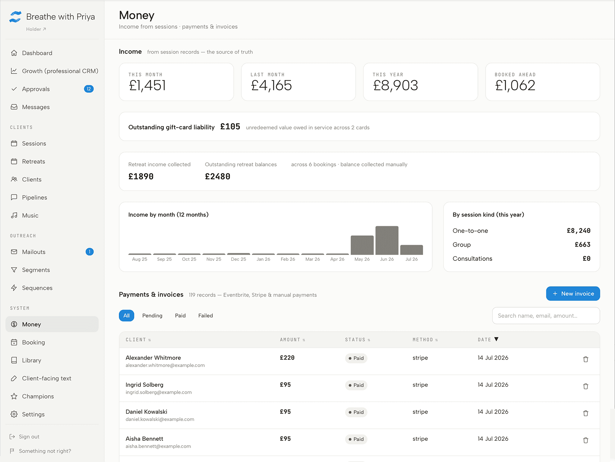Click the Jul 26 income bar
615x462 pixels.
pyautogui.click(x=411, y=250)
